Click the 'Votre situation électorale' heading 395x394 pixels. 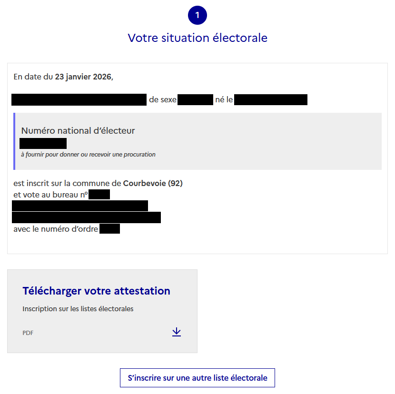197,38
